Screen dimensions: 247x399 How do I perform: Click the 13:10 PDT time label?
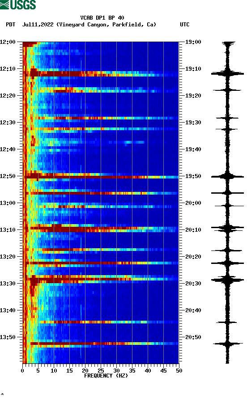[x=8, y=230]
